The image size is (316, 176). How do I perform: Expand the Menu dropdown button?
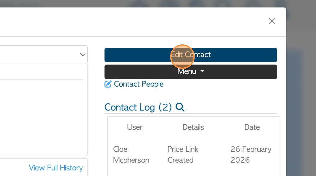tap(190, 72)
